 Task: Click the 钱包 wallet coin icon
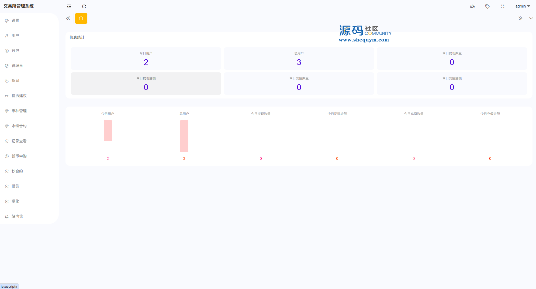pos(7,51)
